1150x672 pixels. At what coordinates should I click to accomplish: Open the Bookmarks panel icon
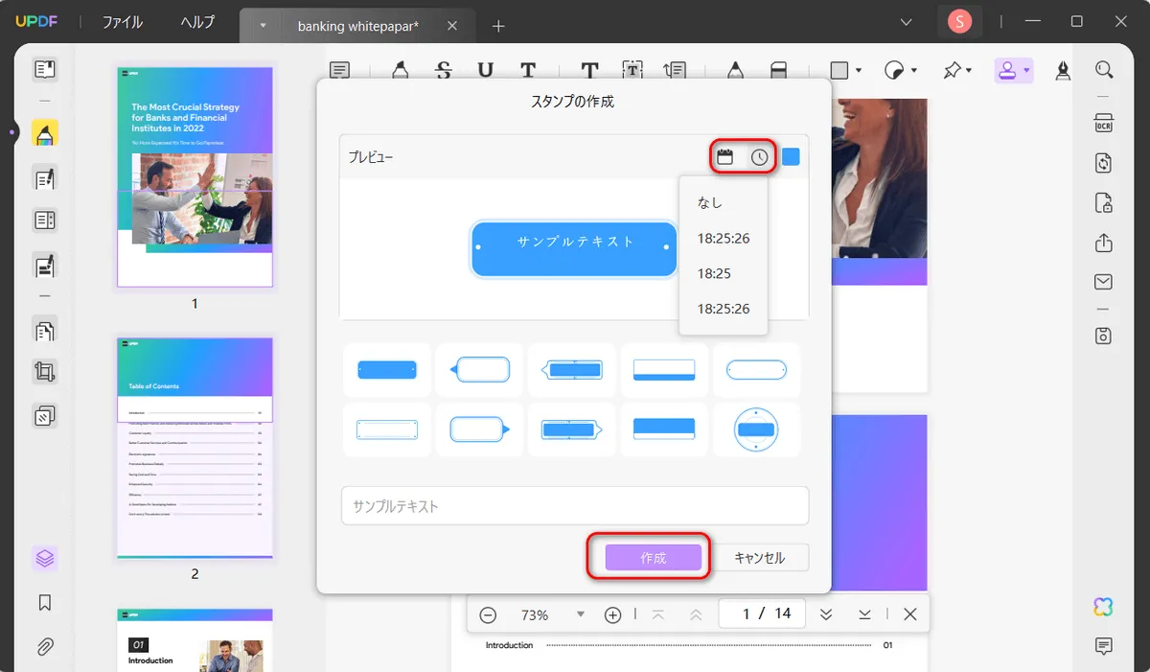click(x=44, y=603)
